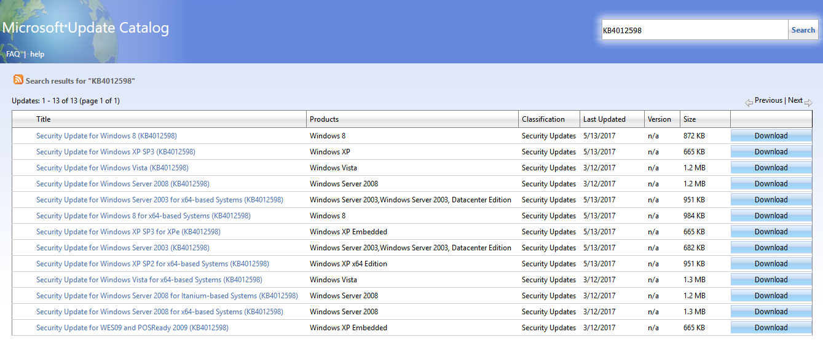Click inside the KB4012598 search field

695,30
